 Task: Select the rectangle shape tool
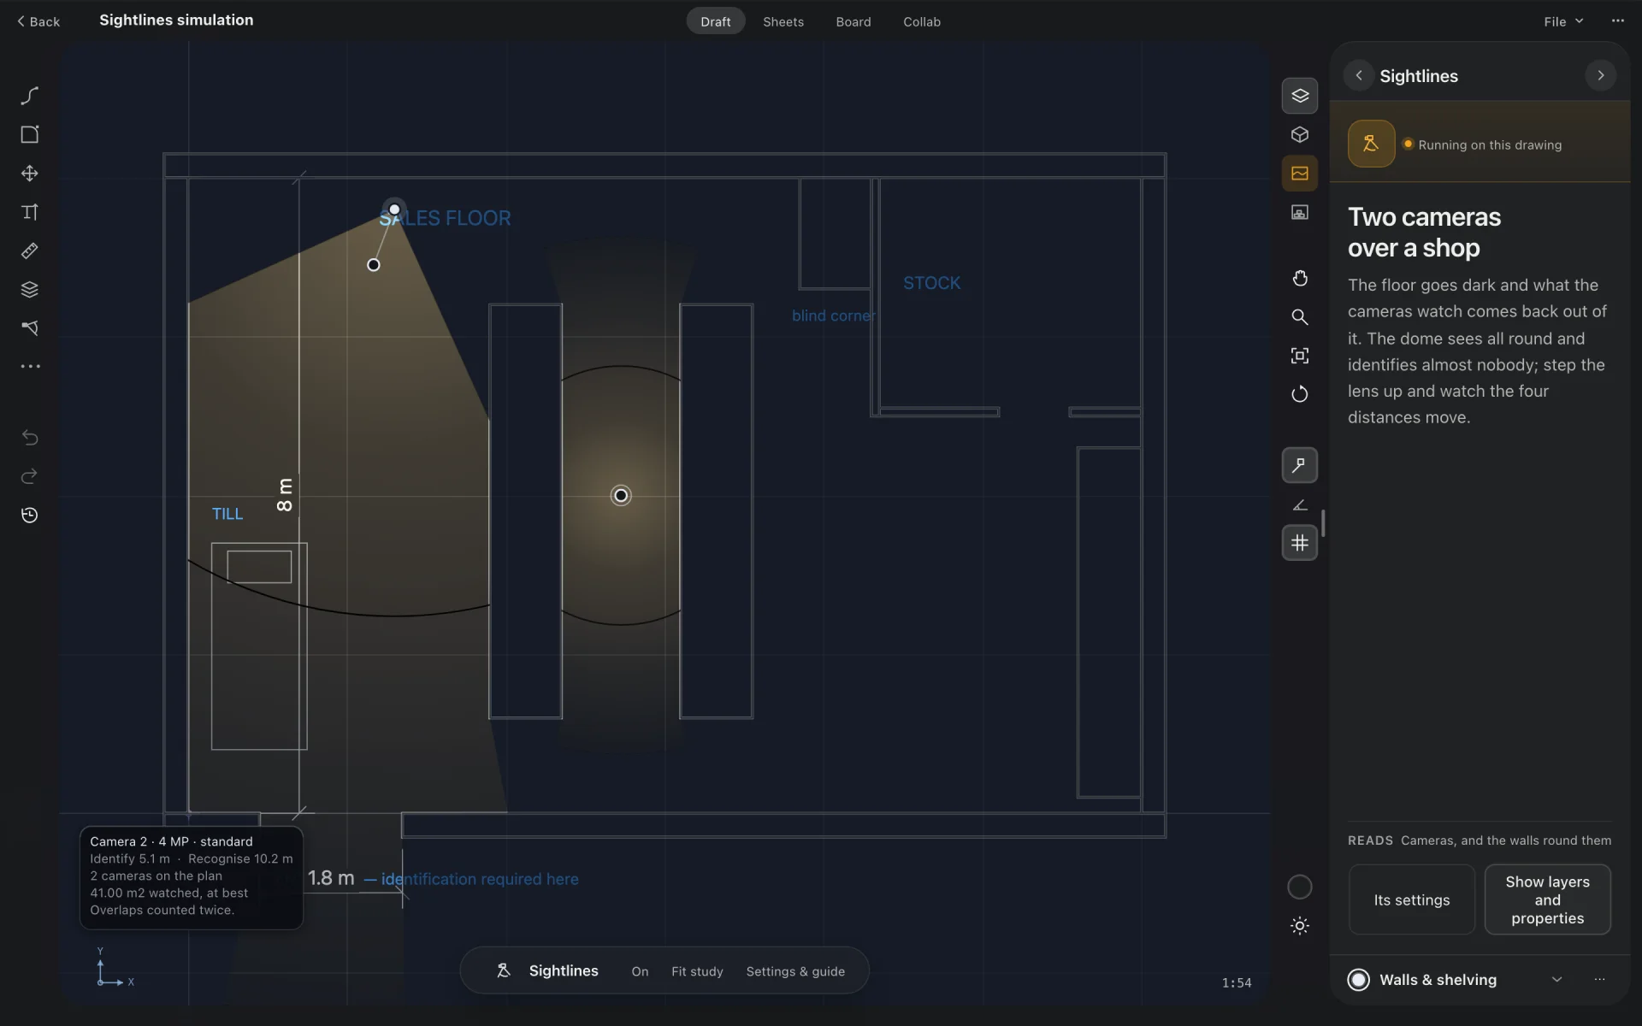click(30, 134)
